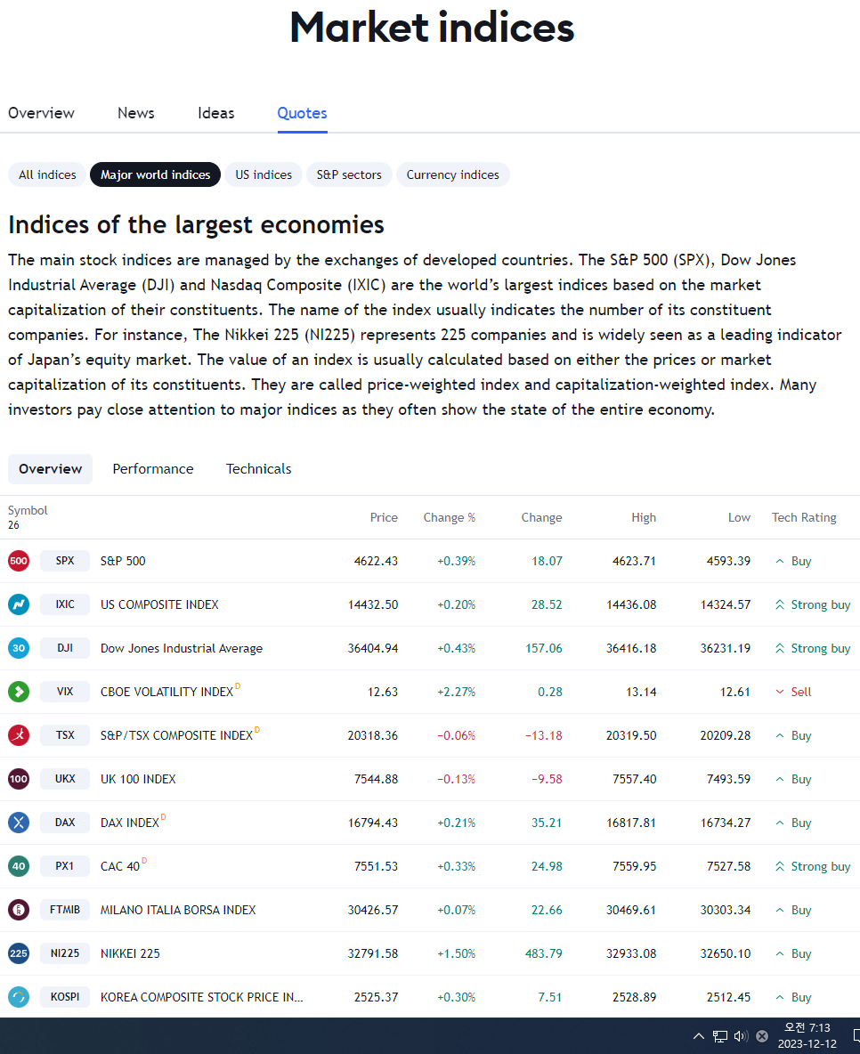Image resolution: width=860 pixels, height=1054 pixels.
Task: Sort table by Price column header
Action: [384, 517]
